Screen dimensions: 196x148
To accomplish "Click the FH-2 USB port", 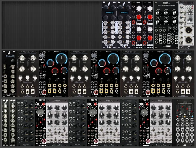I will [4, 66].
